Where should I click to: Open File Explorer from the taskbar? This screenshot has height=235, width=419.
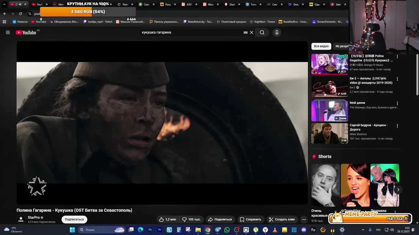tap(198, 230)
